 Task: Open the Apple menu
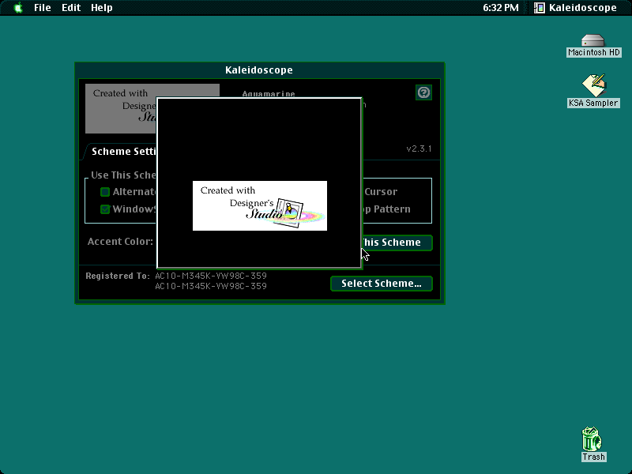tap(18, 8)
